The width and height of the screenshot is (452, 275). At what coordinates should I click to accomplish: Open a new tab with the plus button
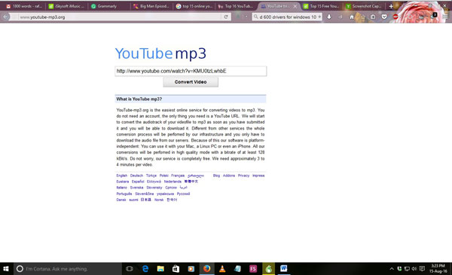coord(391,6)
